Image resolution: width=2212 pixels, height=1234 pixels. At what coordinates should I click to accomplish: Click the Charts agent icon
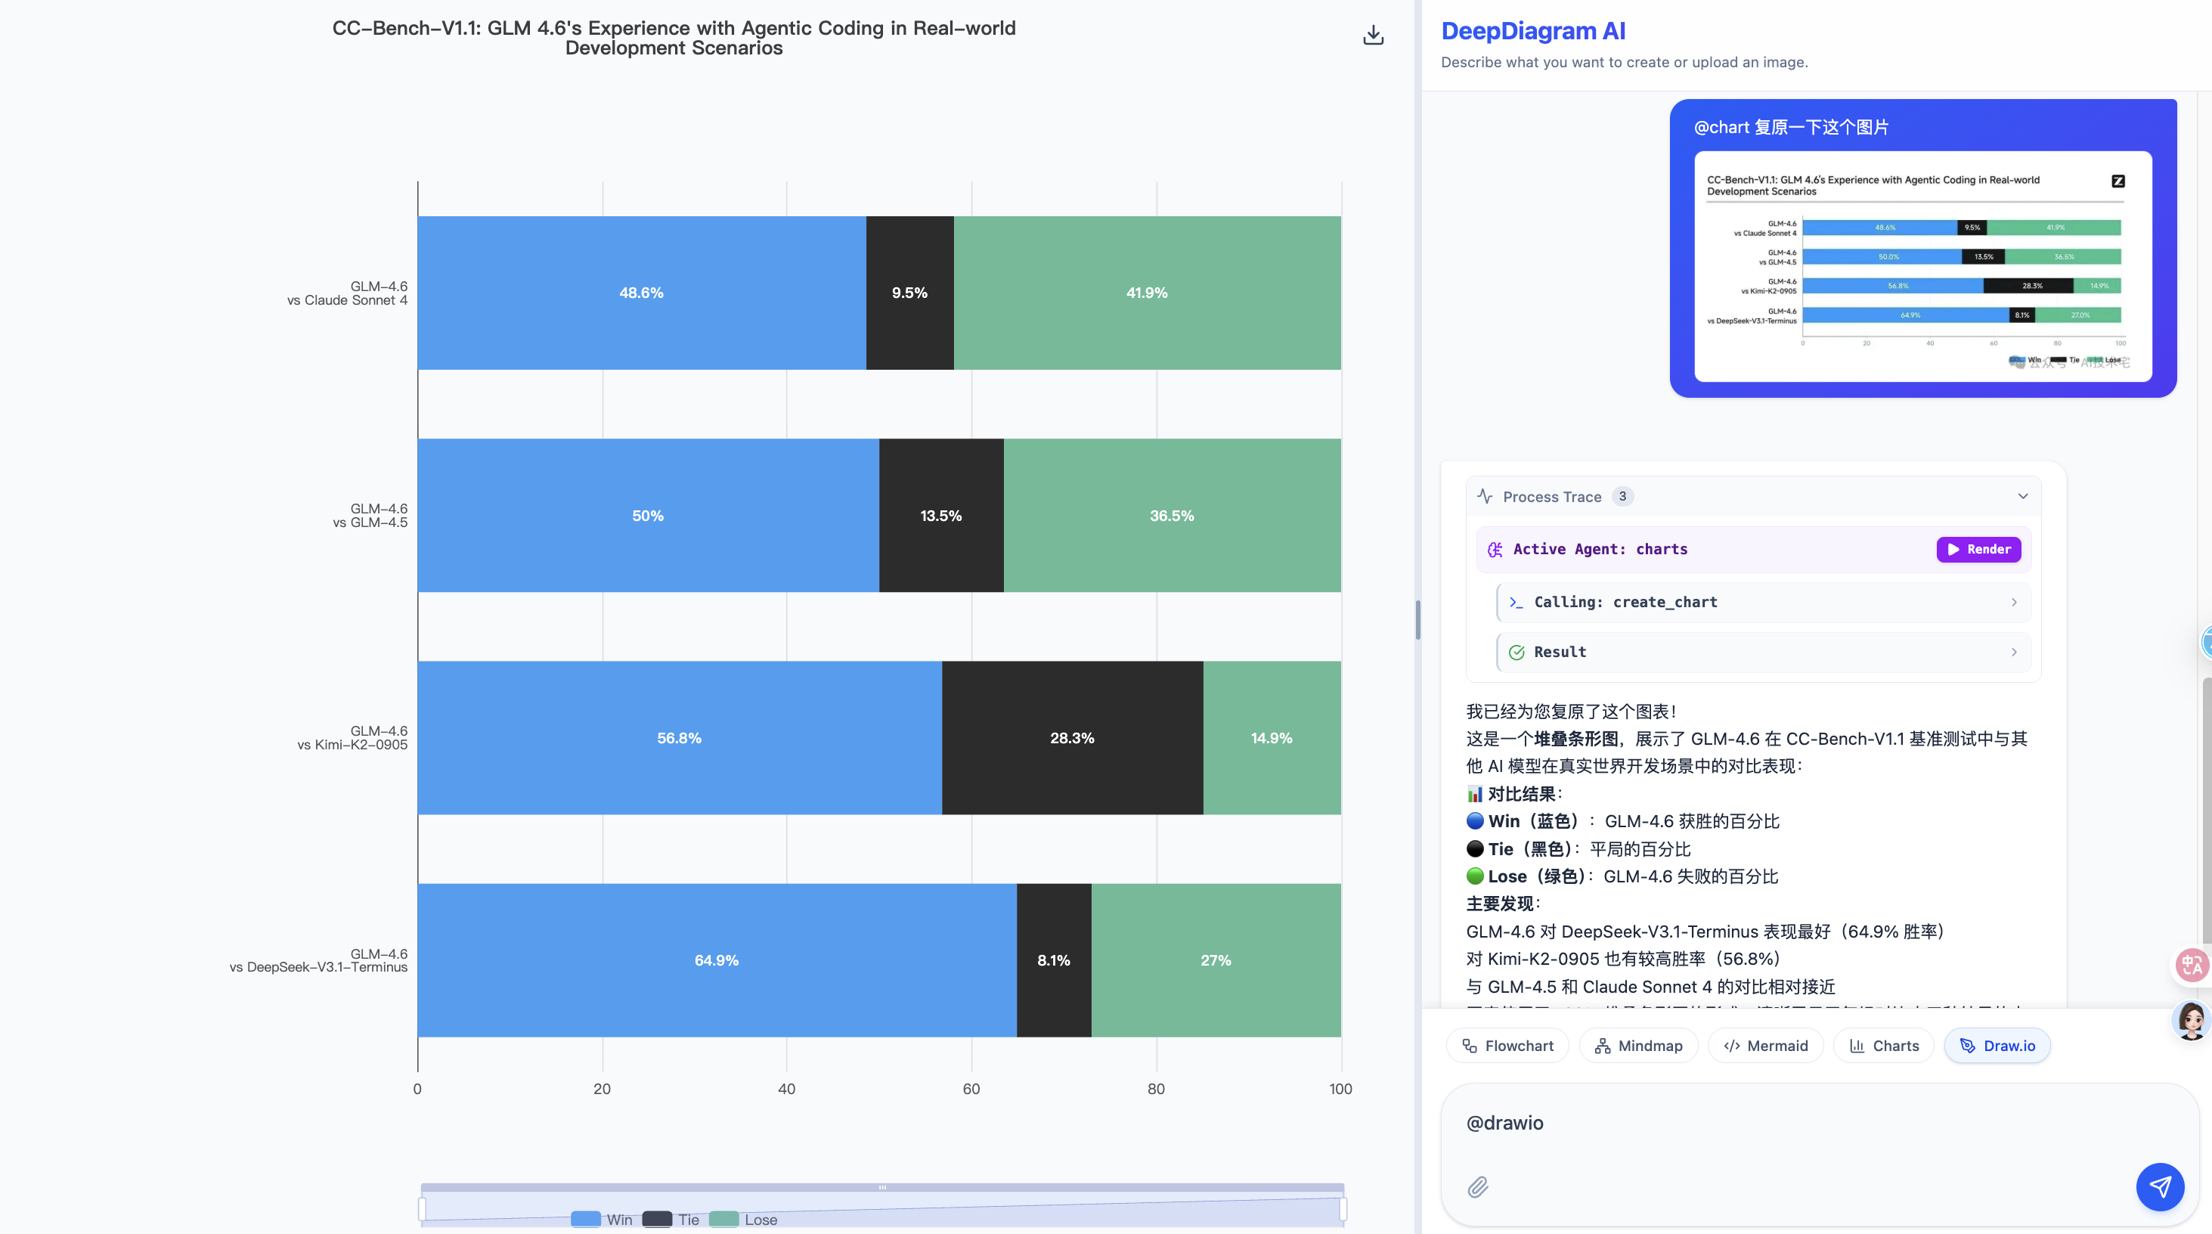(x=1857, y=1046)
